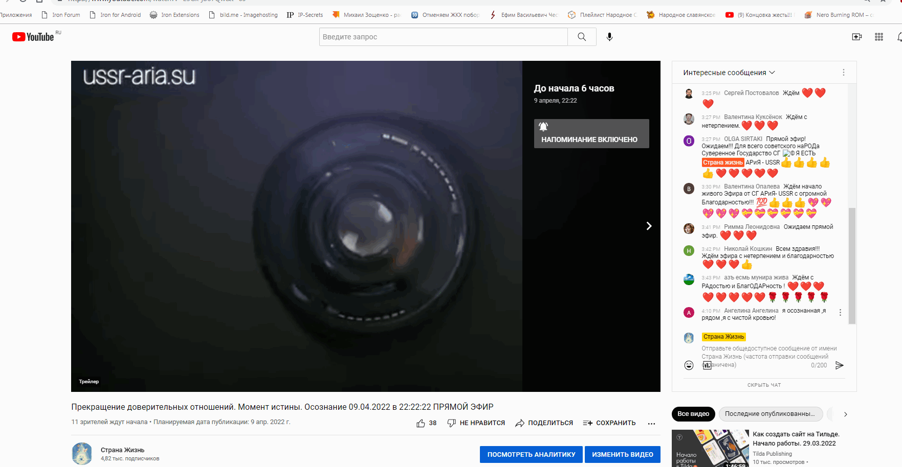The width and height of the screenshot is (902, 467).
Task: Expand 'Интересные сообщения' chat mode dropdown
Action: [729, 73]
